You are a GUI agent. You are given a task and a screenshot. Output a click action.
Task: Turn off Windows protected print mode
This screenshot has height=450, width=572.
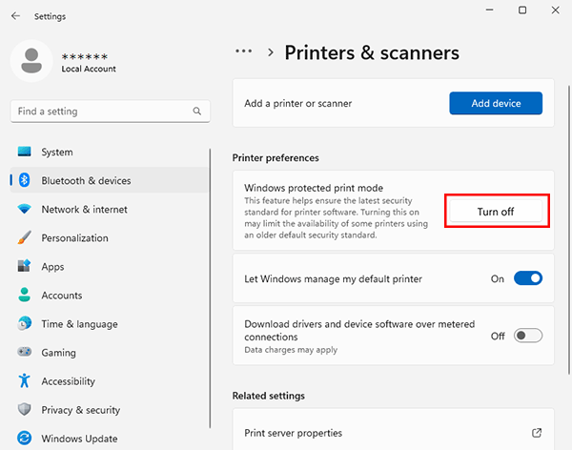coord(496,211)
